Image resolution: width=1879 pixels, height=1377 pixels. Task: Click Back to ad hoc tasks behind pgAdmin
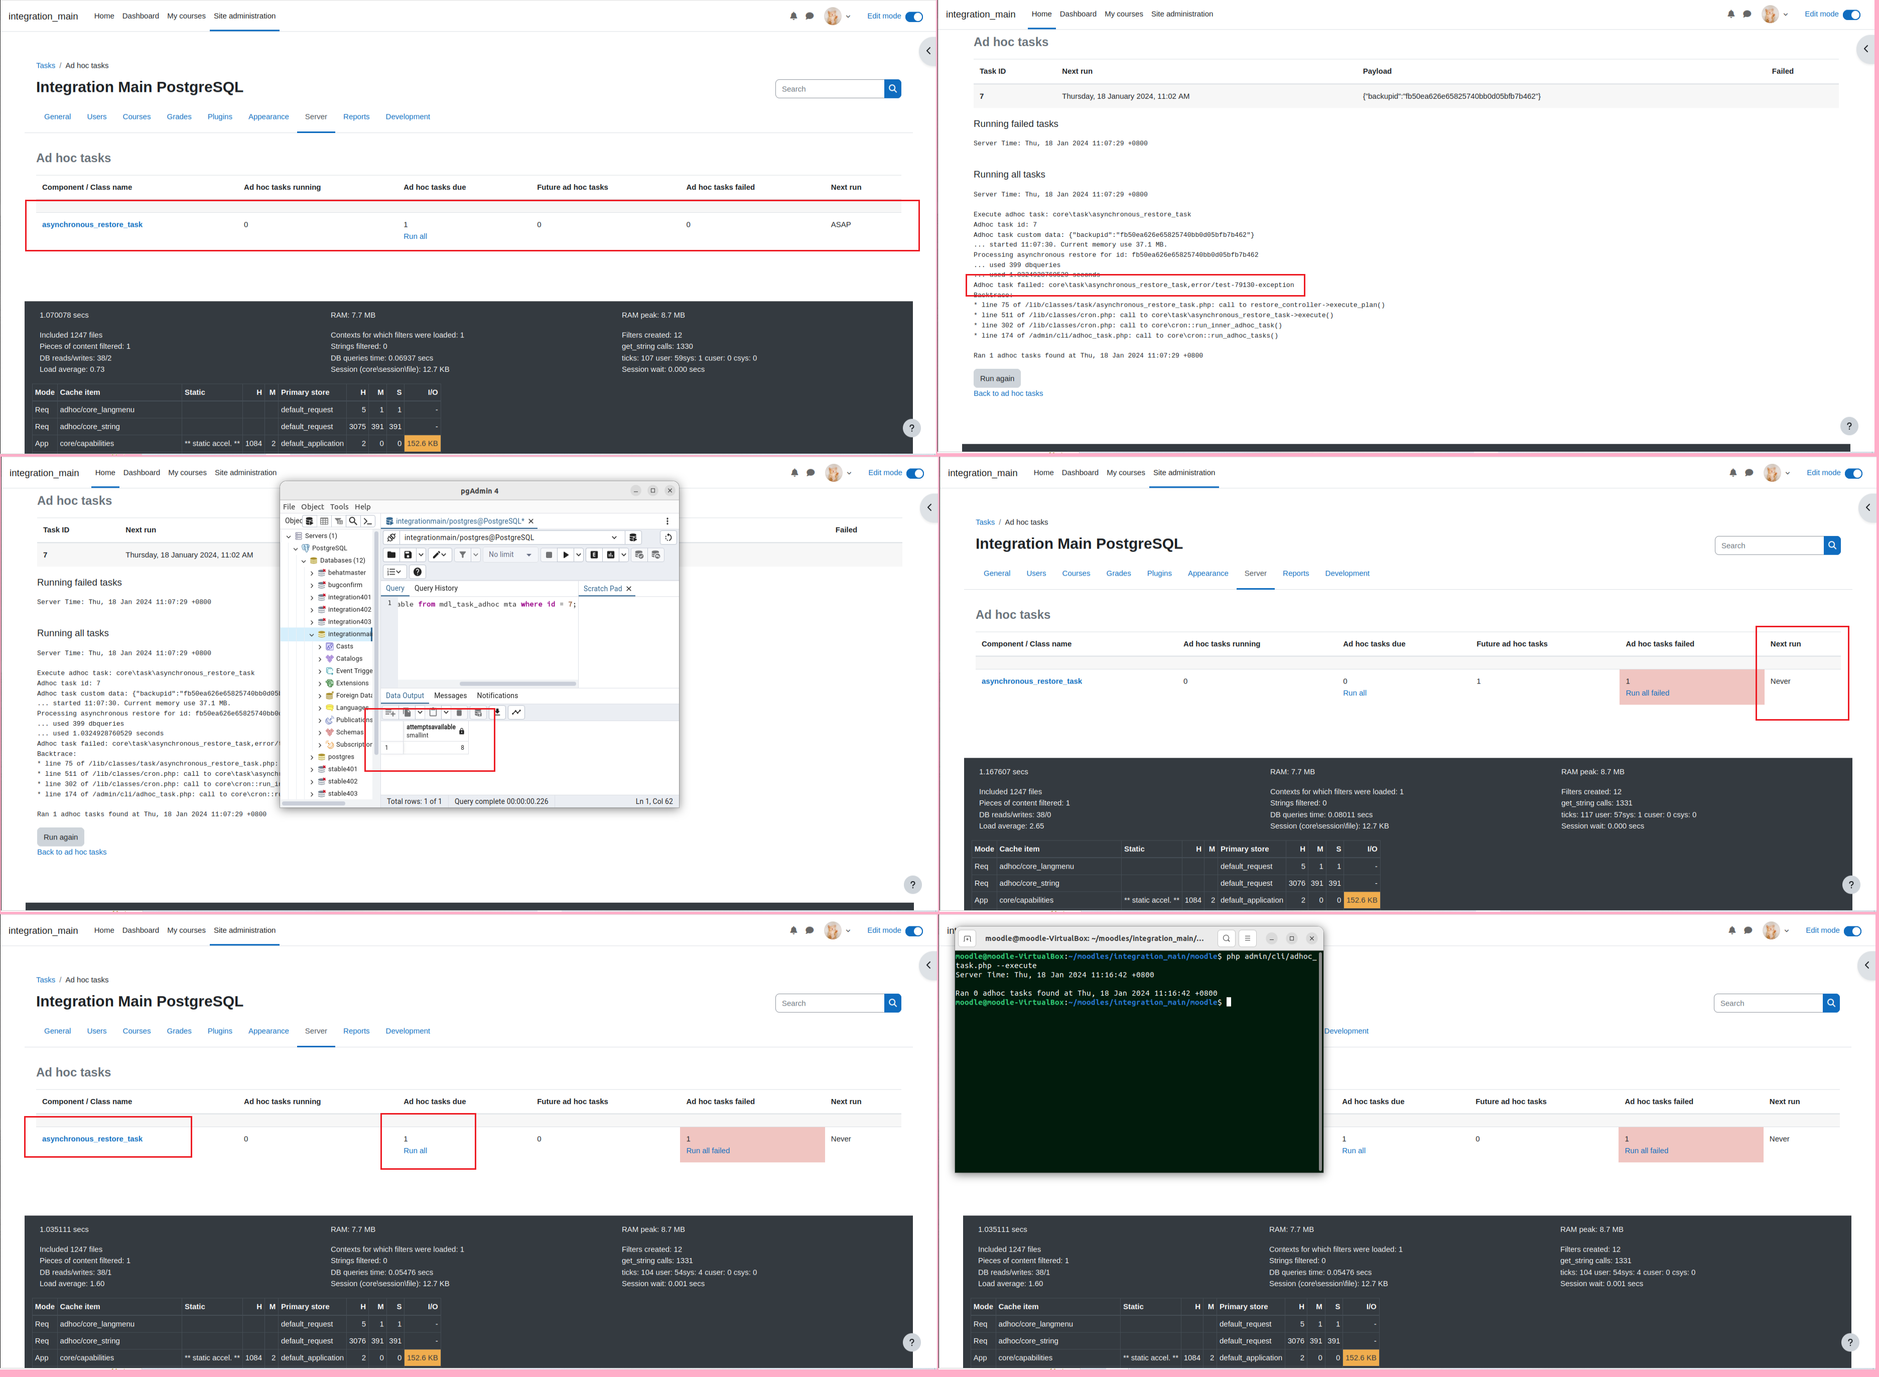point(72,853)
